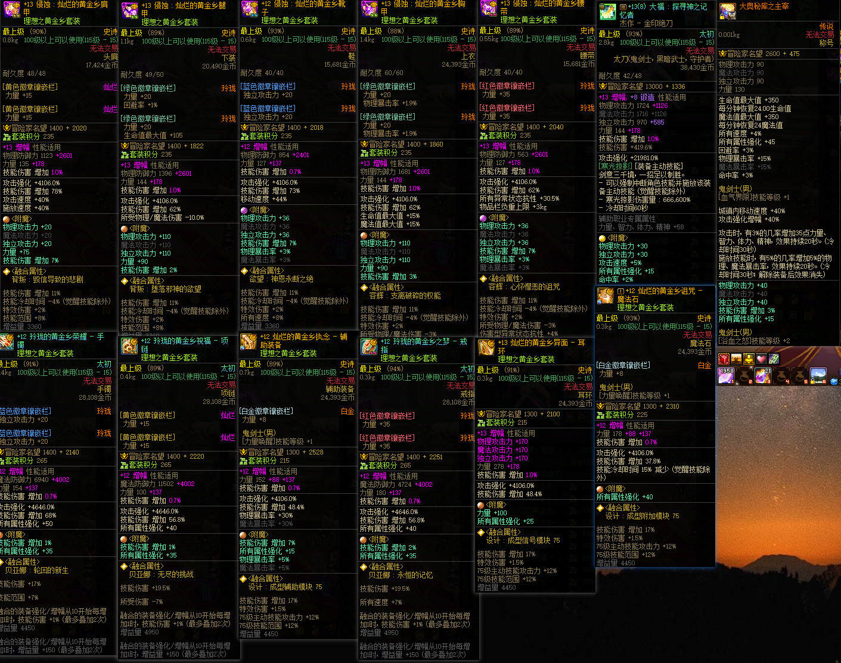Click the golden earring (耳环) icon
This screenshot has height=663, width=841.
(486, 348)
